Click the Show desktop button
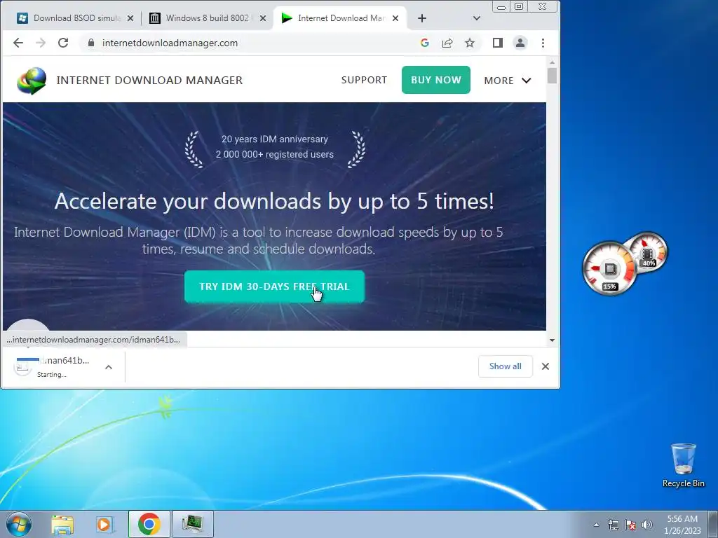Screen dimensions: 718x538 pyautogui.click(x=713, y=524)
